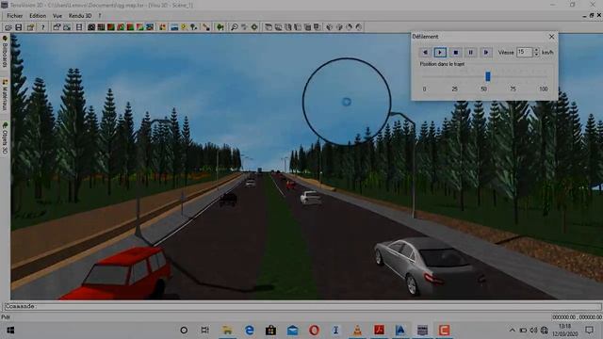This screenshot has height=339, width=603.
Task: Open the ? help menu
Action: [100, 16]
